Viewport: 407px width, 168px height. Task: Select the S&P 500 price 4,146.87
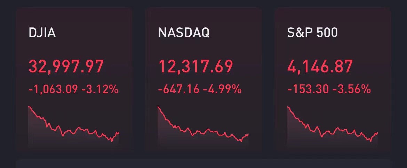[x=320, y=67]
